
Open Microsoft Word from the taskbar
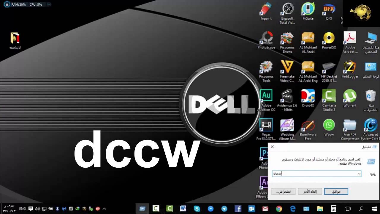183,209
